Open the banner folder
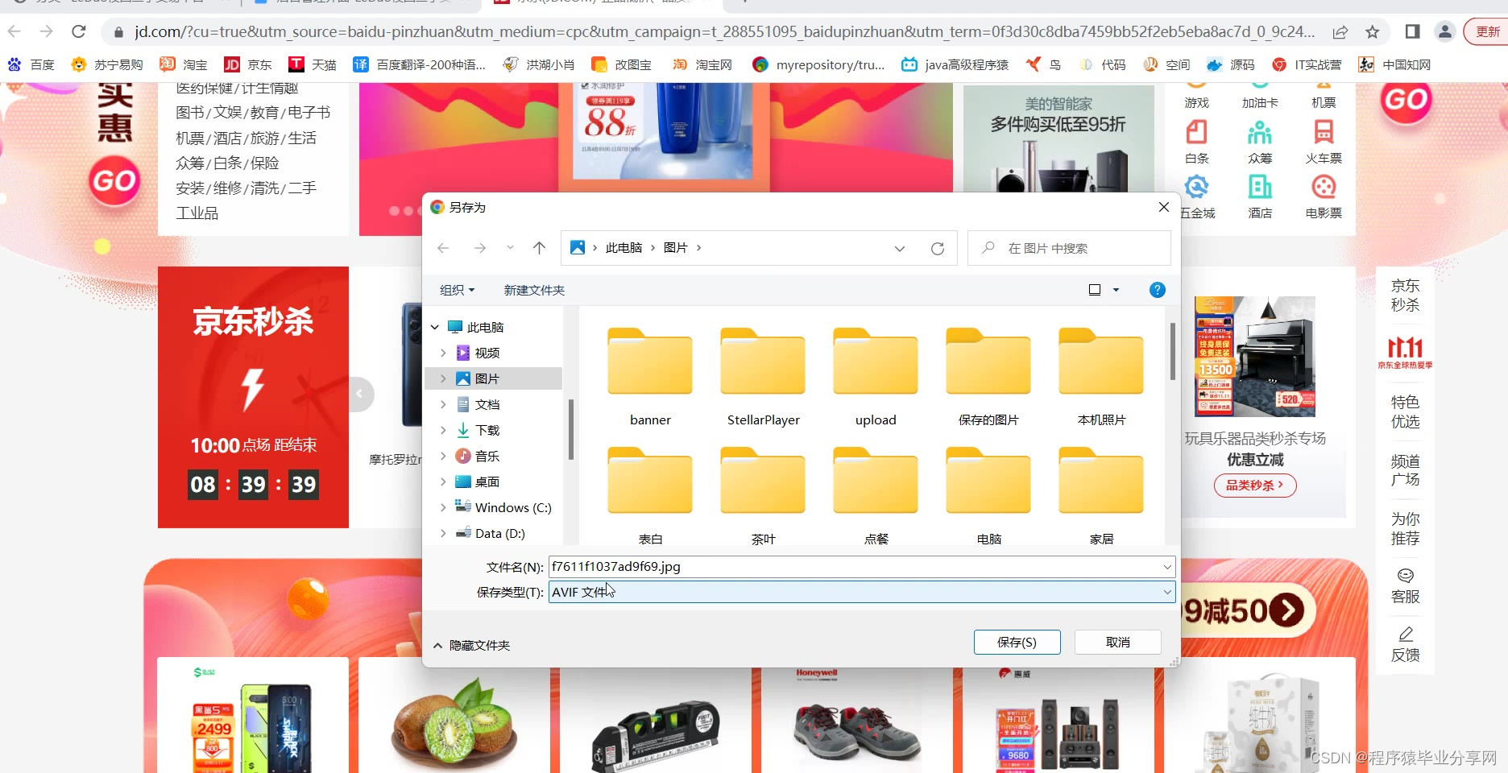The image size is (1508, 773). [x=650, y=378]
